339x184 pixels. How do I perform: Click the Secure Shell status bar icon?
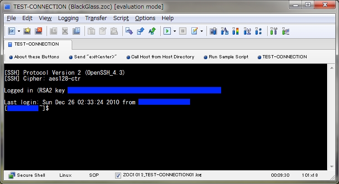point(11,175)
